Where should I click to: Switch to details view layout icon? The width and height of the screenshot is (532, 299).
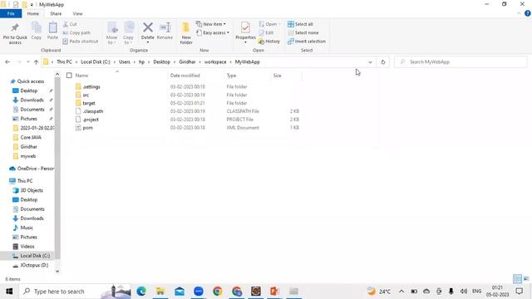point(517,279)
